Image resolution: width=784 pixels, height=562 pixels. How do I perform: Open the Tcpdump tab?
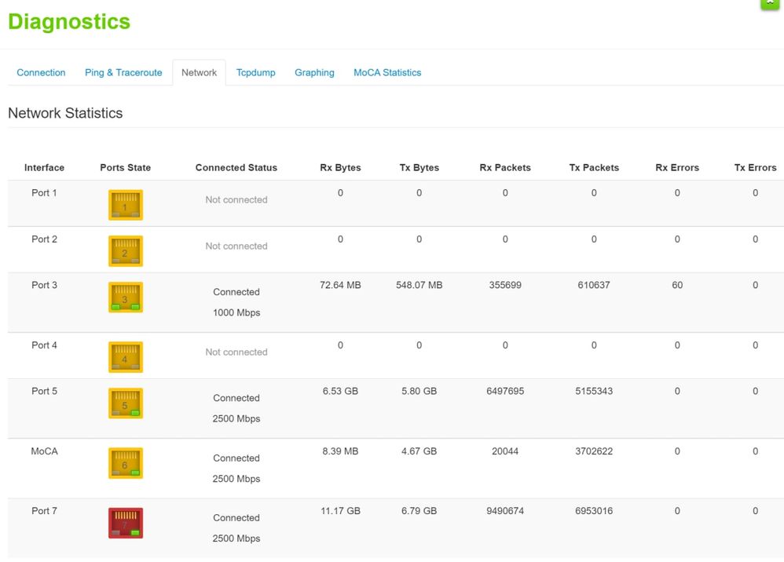[x=255, y=72]
